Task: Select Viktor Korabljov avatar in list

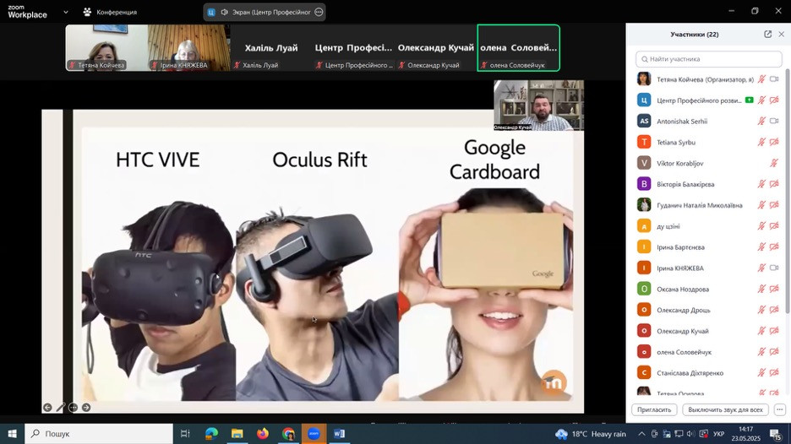Action: point(644,163)
